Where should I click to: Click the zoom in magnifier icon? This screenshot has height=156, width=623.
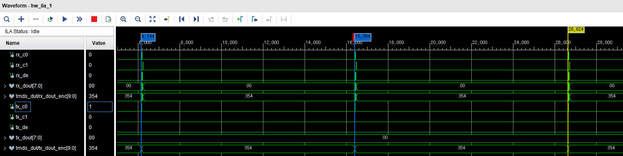123,19
